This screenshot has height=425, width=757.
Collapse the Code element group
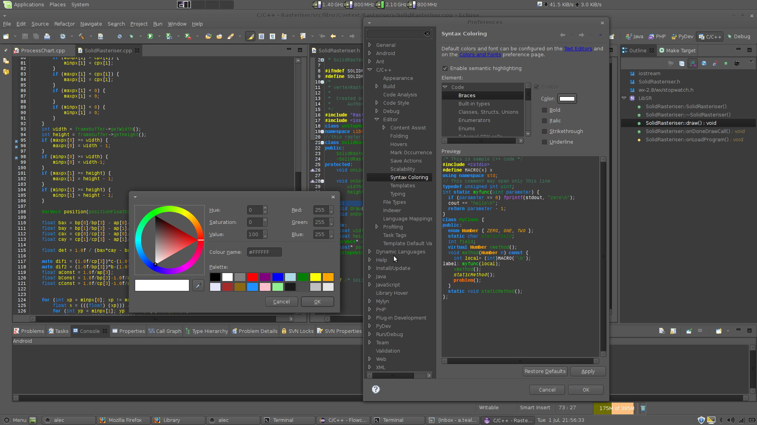[445, 87]
